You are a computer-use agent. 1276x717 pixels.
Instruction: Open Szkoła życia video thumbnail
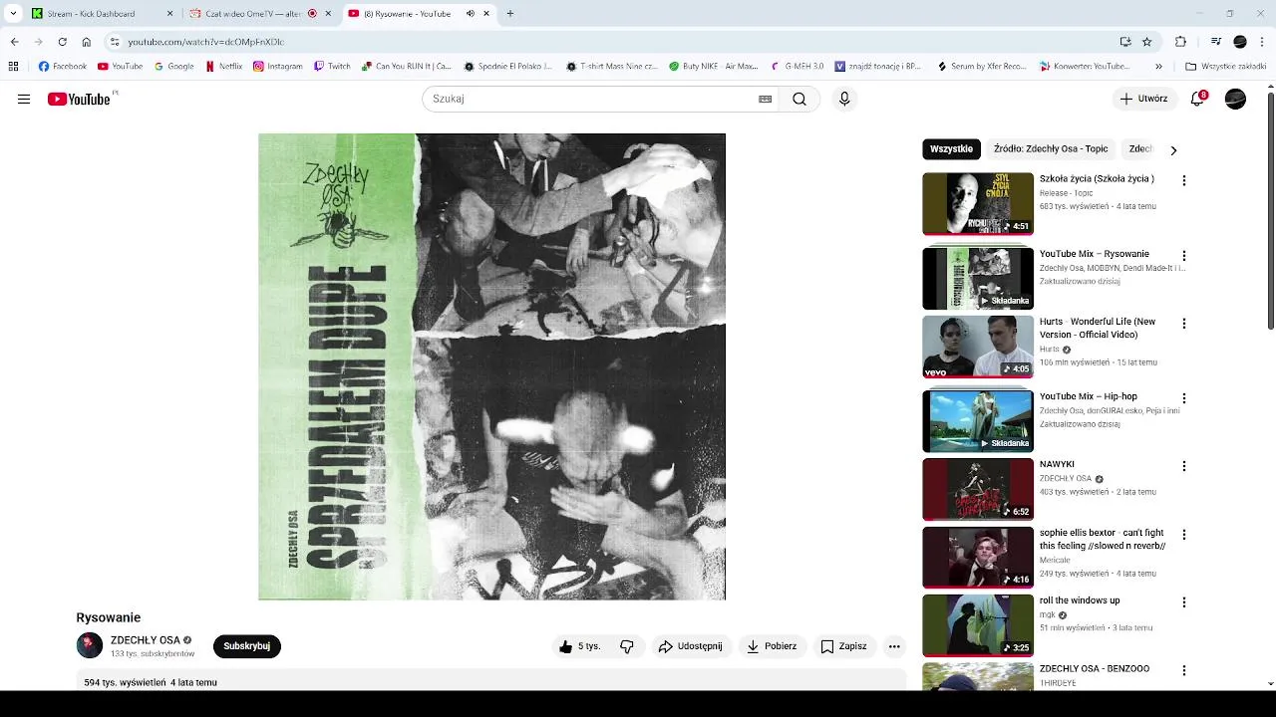coord(978,203)
